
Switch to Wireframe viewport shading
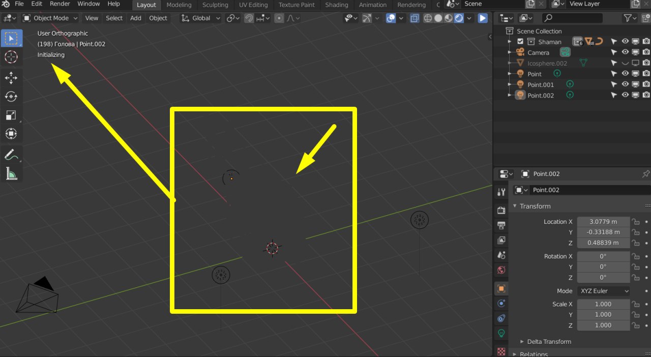[428, 18]
